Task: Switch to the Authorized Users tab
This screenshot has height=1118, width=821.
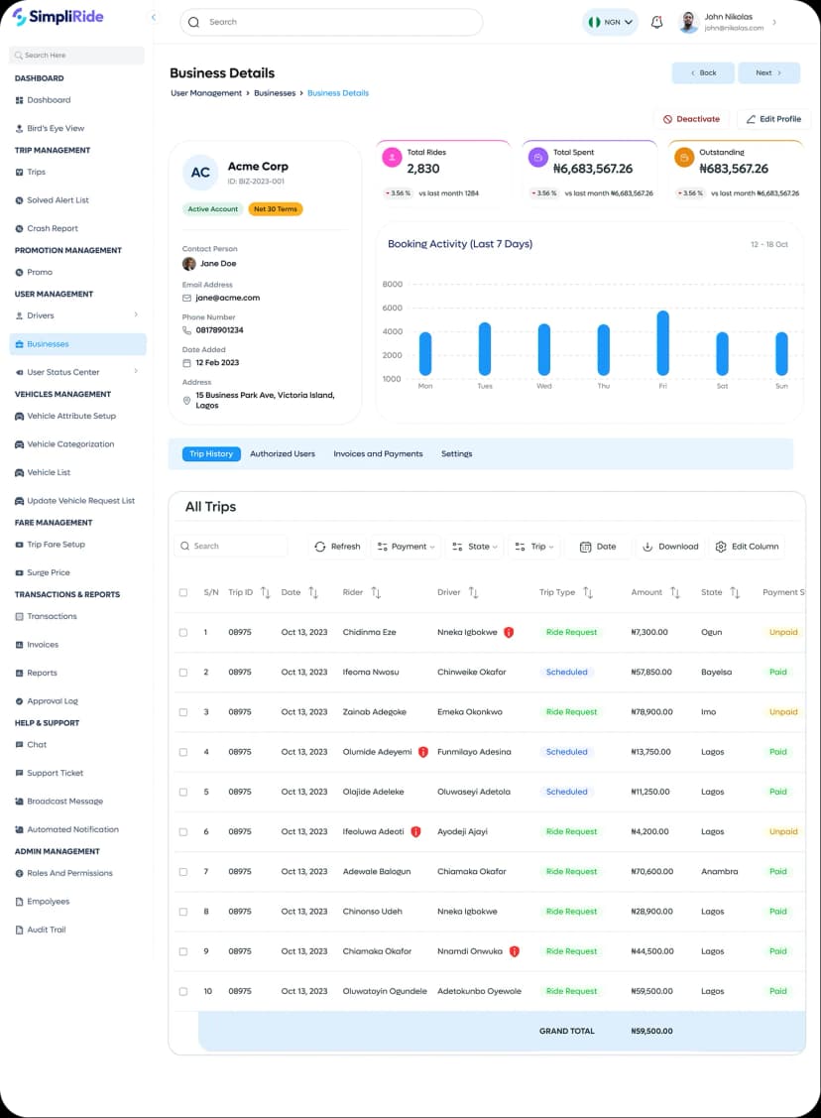Action: click(x=283, y=454)
